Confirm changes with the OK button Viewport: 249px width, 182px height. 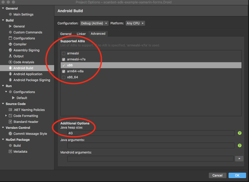[x=237, y=175]
